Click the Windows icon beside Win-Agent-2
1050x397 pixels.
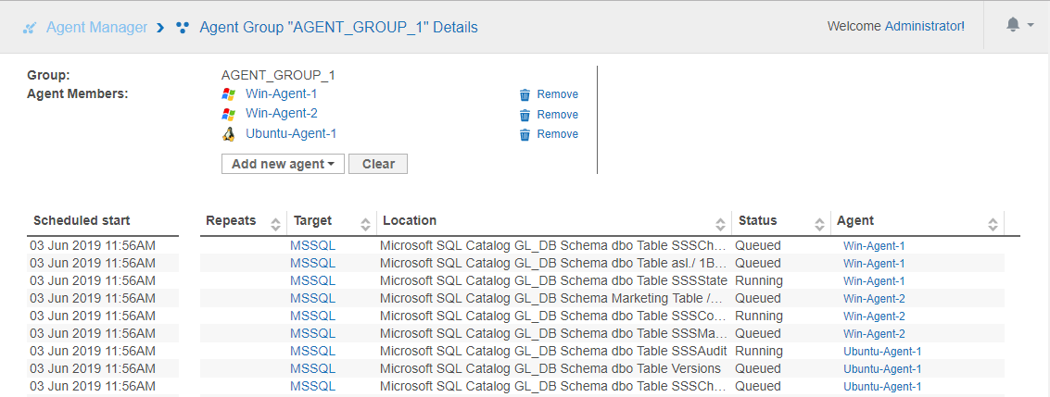click(229, 115)
